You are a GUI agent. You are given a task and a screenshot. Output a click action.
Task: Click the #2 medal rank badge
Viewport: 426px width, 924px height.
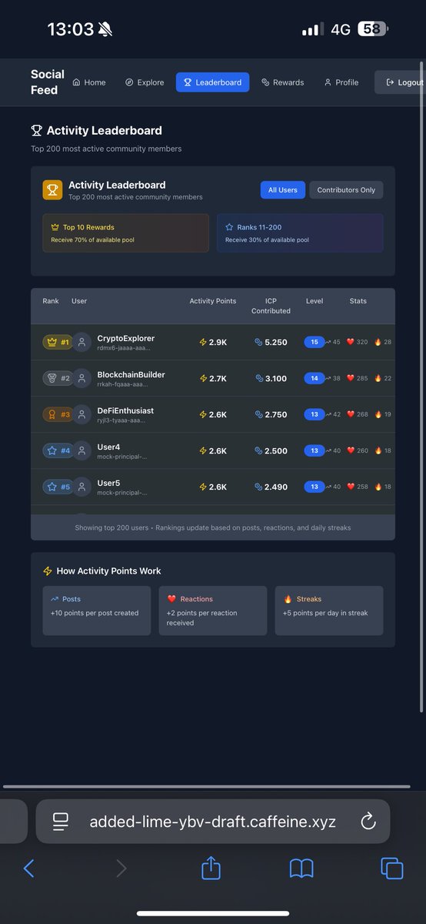pos(57,378)
